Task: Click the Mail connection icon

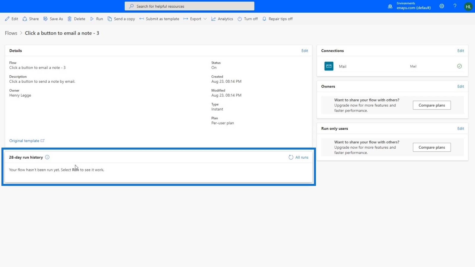Action: 329,66
